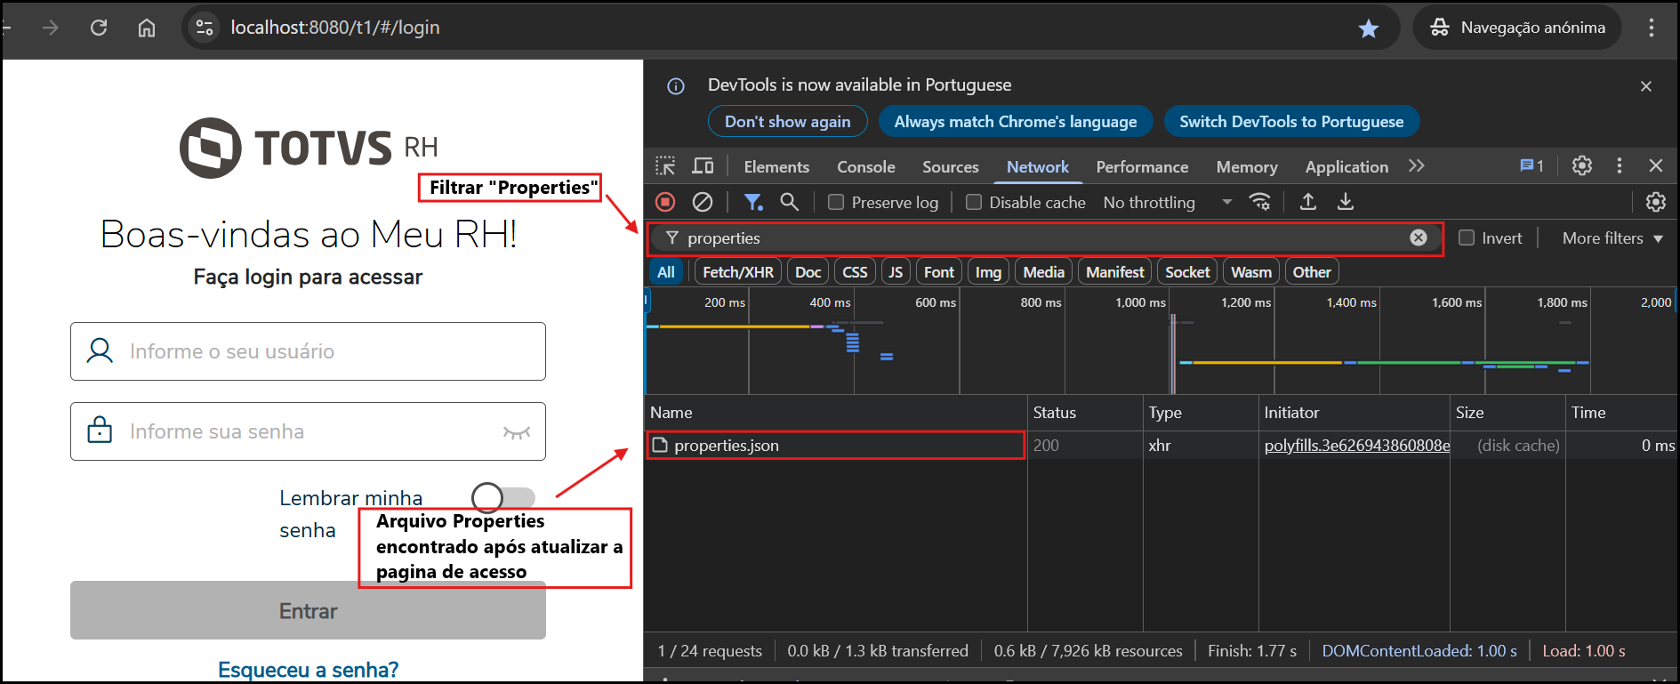
Task: Toggle the device toolbar icon
Action: (703, 166)
